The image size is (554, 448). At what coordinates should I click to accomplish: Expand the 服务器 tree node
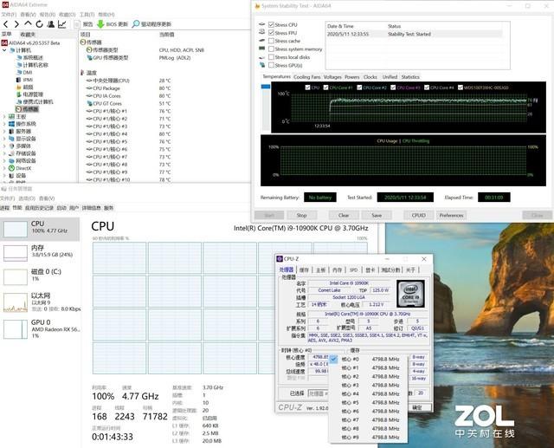point(4,132)
